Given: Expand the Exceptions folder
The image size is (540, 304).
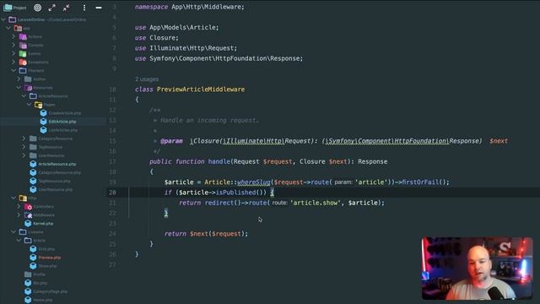Looking at the screenshot, I should [13, 62].
